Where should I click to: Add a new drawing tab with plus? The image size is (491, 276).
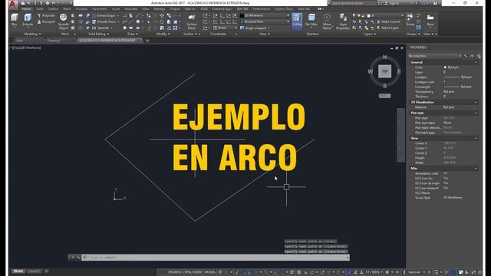click(147, 41)
